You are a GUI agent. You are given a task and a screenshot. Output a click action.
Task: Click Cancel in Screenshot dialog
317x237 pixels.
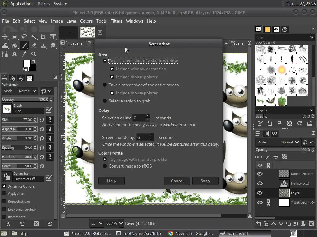(x=177, y=181)
